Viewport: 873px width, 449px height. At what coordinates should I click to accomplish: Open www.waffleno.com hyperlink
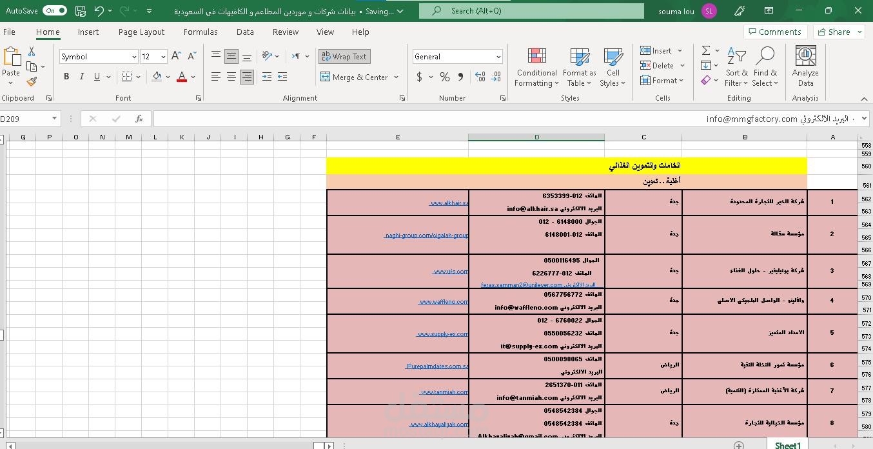coord(444,301)
